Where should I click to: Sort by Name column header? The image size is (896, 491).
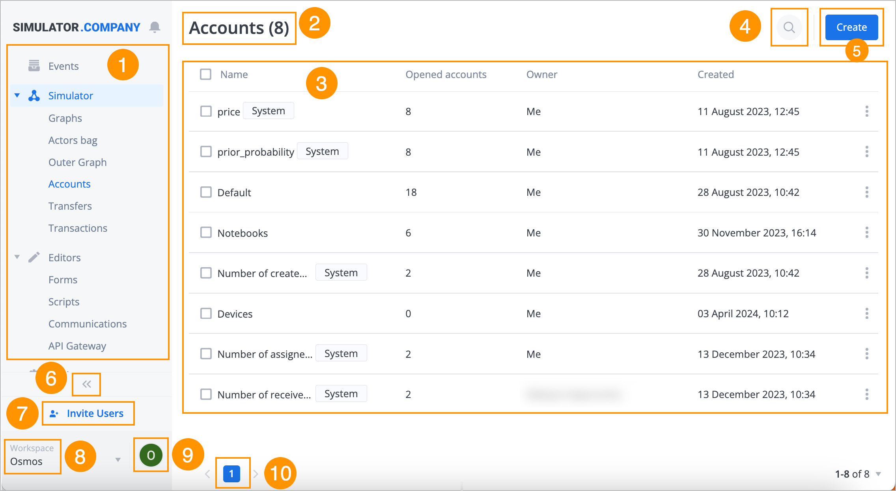(x=234, y=74)
